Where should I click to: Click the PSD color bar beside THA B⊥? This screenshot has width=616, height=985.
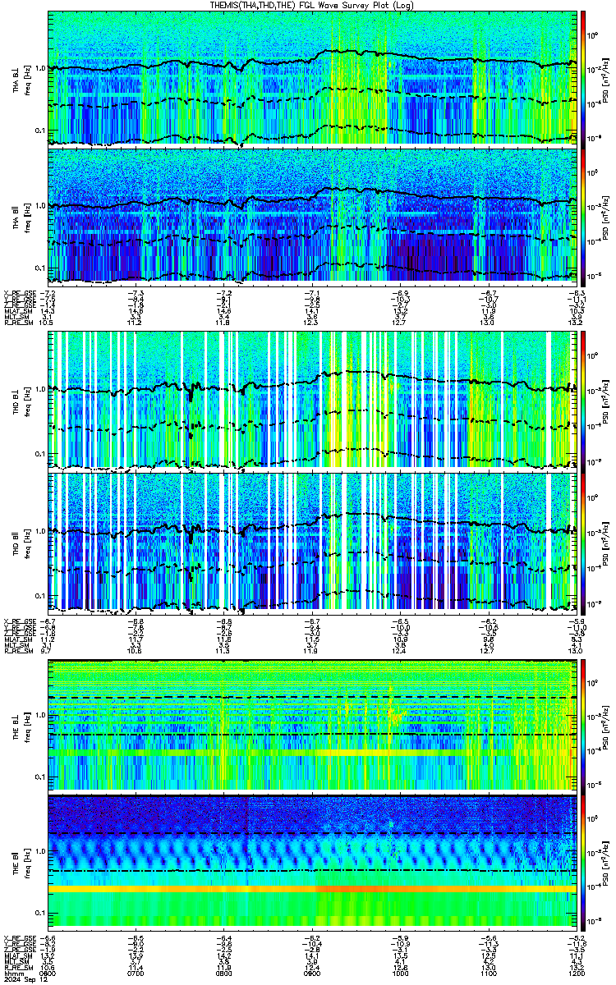click(x=583, y=78)
